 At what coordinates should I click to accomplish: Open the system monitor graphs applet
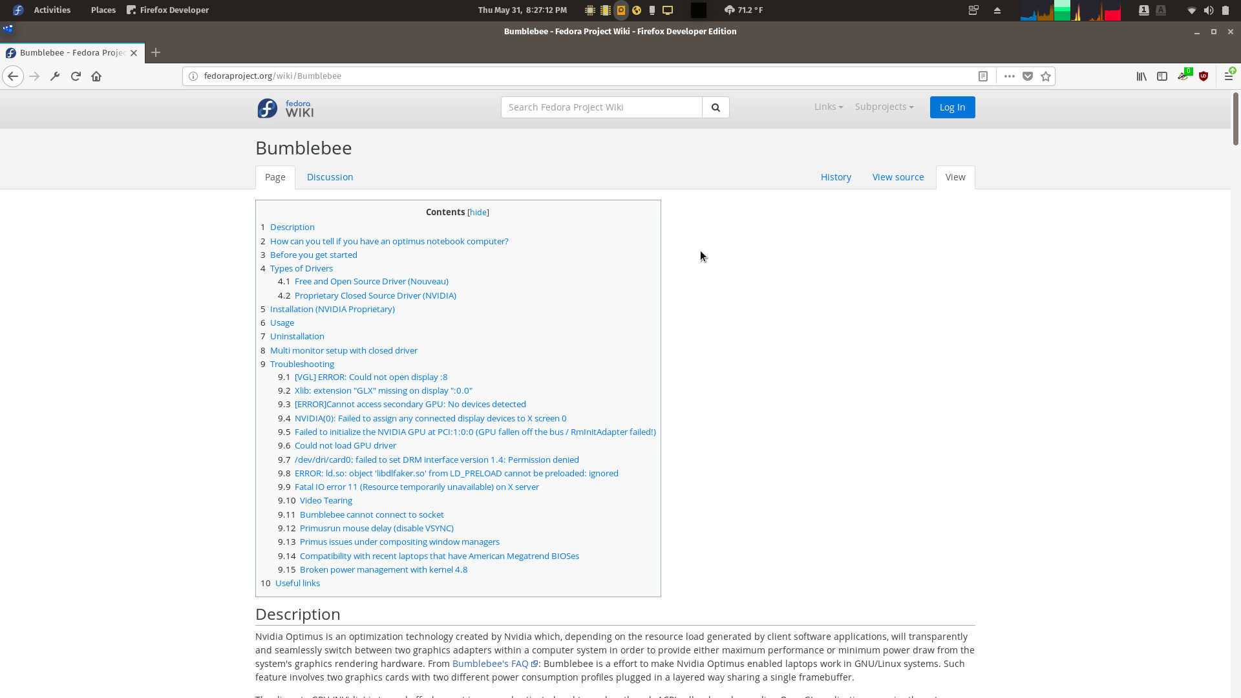[1070, 10]
